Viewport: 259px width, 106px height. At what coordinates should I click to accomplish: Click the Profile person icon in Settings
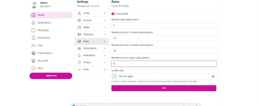click(79, 13)
